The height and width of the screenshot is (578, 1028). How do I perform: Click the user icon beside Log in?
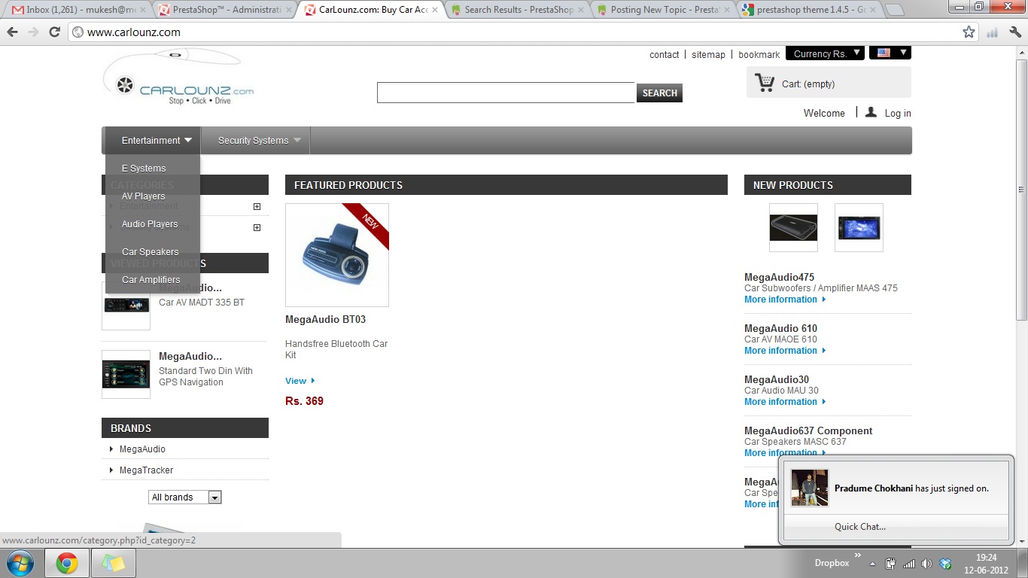871,112
